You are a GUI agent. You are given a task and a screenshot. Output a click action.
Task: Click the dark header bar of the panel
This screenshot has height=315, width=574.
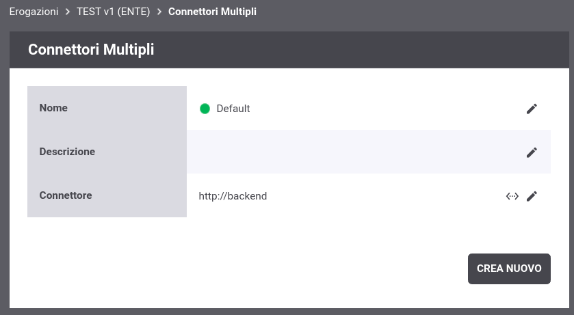coord(289,50)
